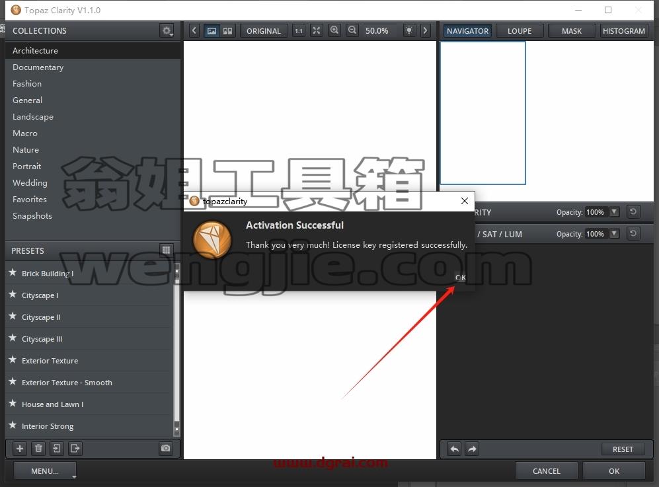Fit image to window icon
Screen dimensions: 659x487
click(x=316, y=30)
